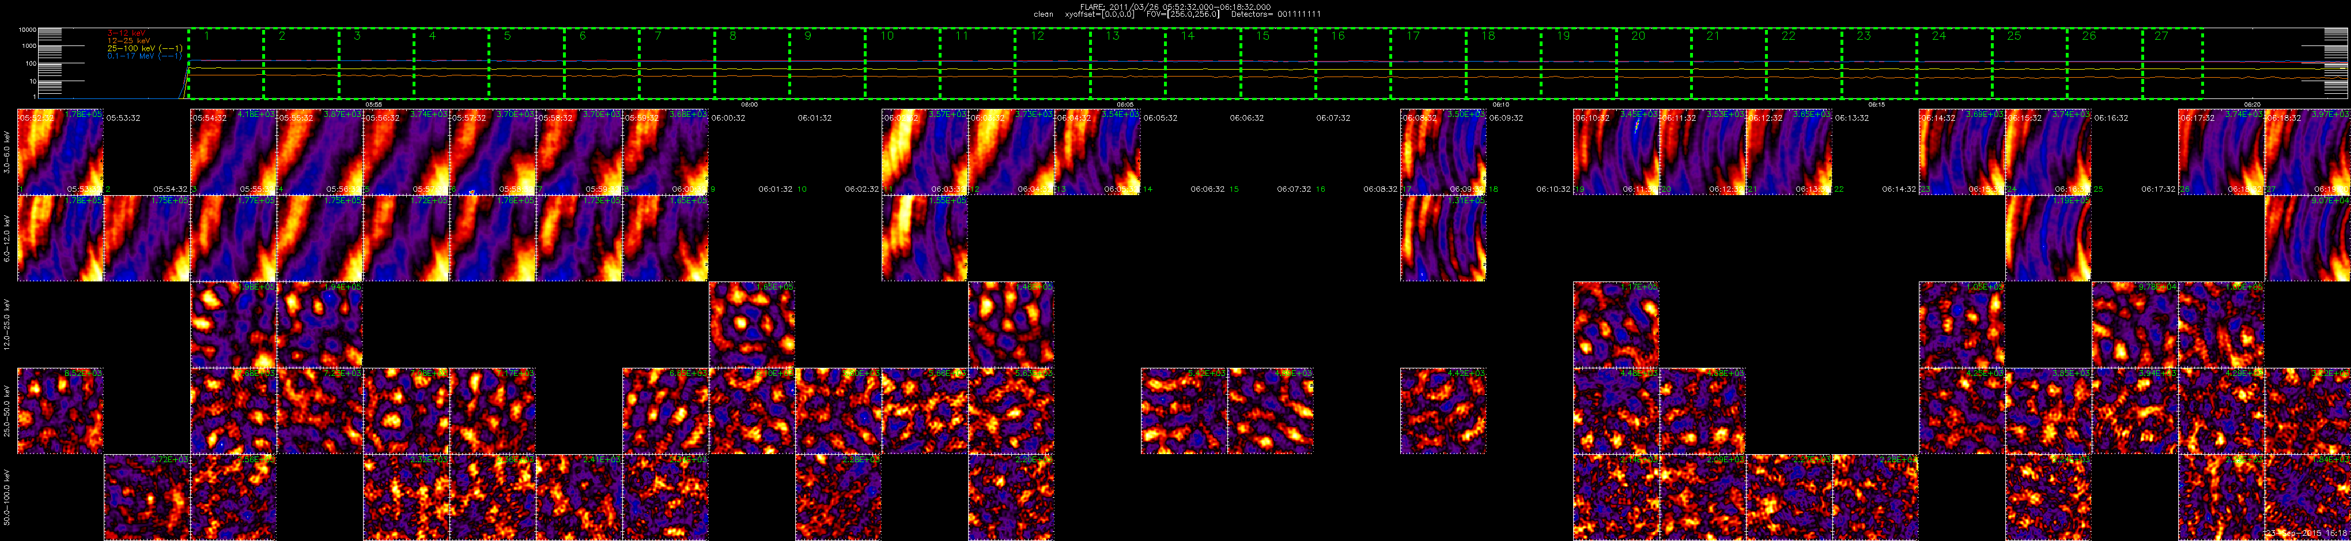Open the 25.0-50.0 keV image for interval 14

tap(1185, 412)
